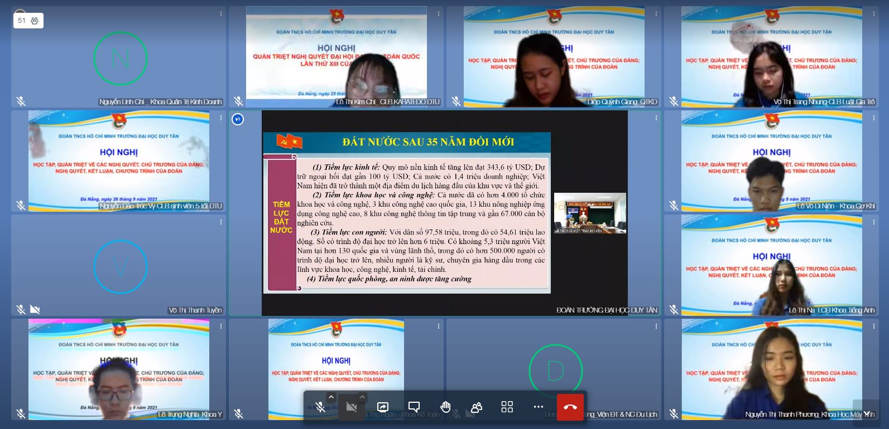Click name label 'ĐOÀN TRƯỜNG ĐẠI HỌC DUY TÂN'
Screen dimensions: 889x429
pyautogui.click(x=607, y=310)
